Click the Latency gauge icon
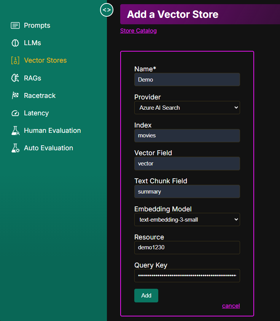Image resolution: width=280 pixels, height=321 pixels. click(15, 113)
